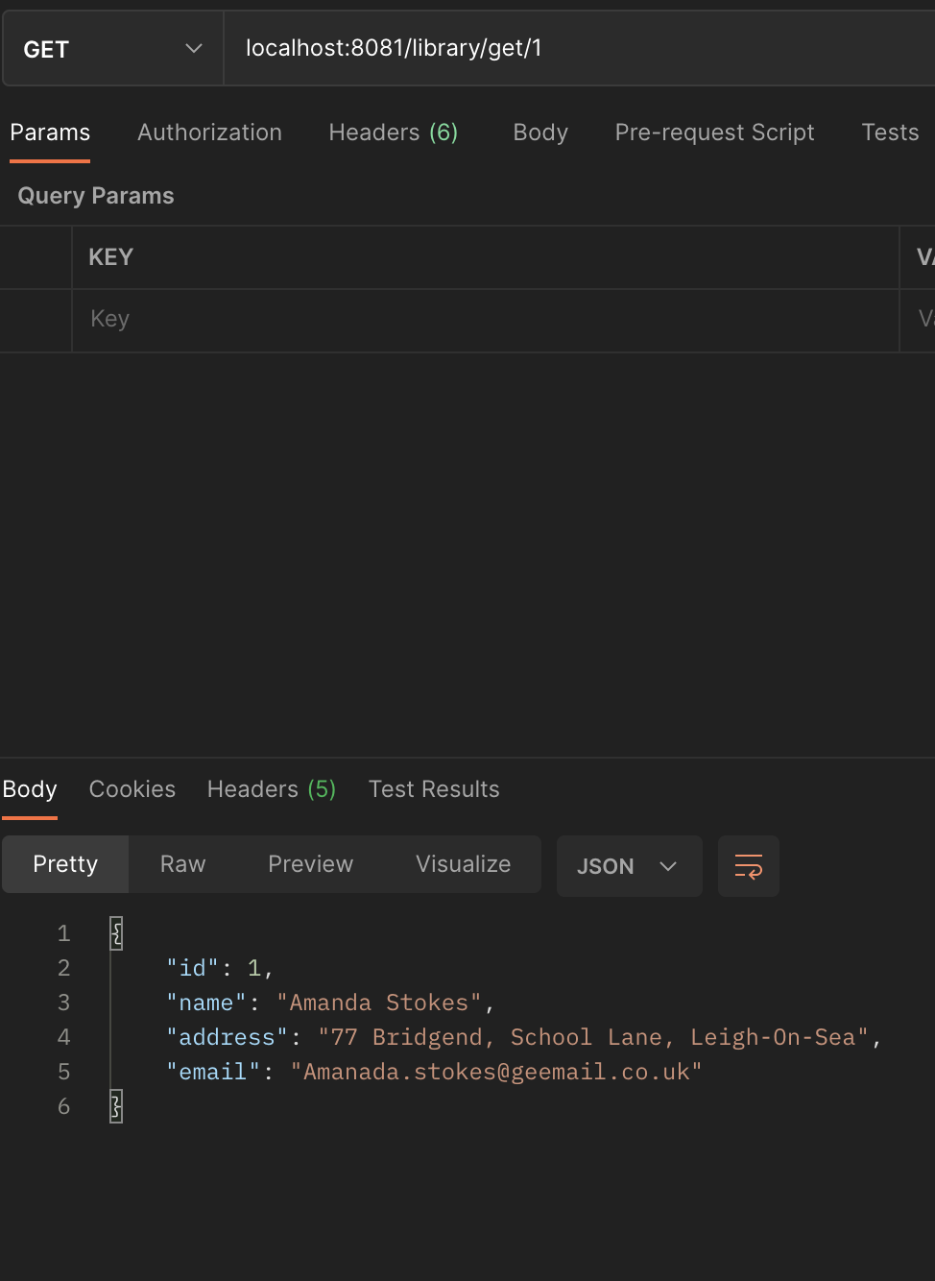
Task: Select the Pretty view button
Action: 65,864
